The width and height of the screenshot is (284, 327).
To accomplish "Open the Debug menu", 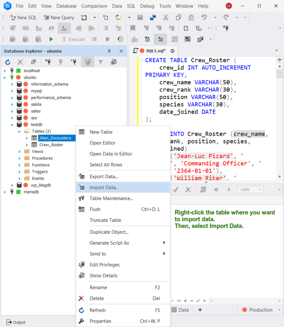I will [147, 6].
